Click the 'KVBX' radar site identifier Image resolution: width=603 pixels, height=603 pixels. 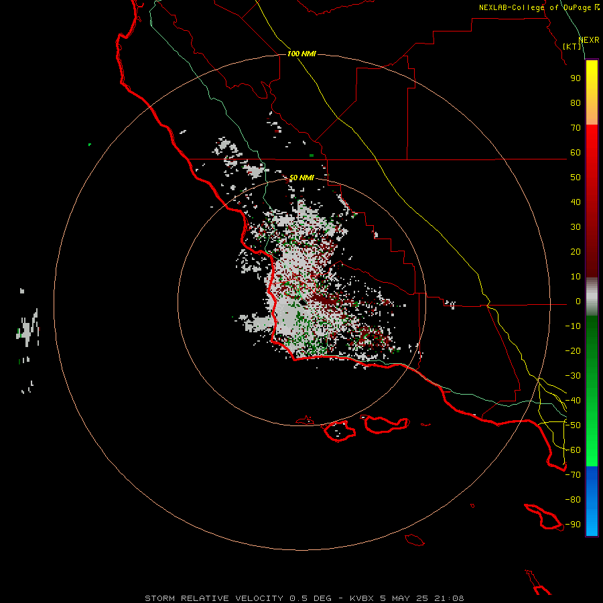[x=362, y=598]
